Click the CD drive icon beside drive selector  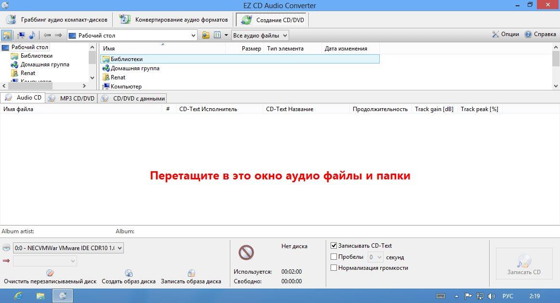click(x=6, y=248)
